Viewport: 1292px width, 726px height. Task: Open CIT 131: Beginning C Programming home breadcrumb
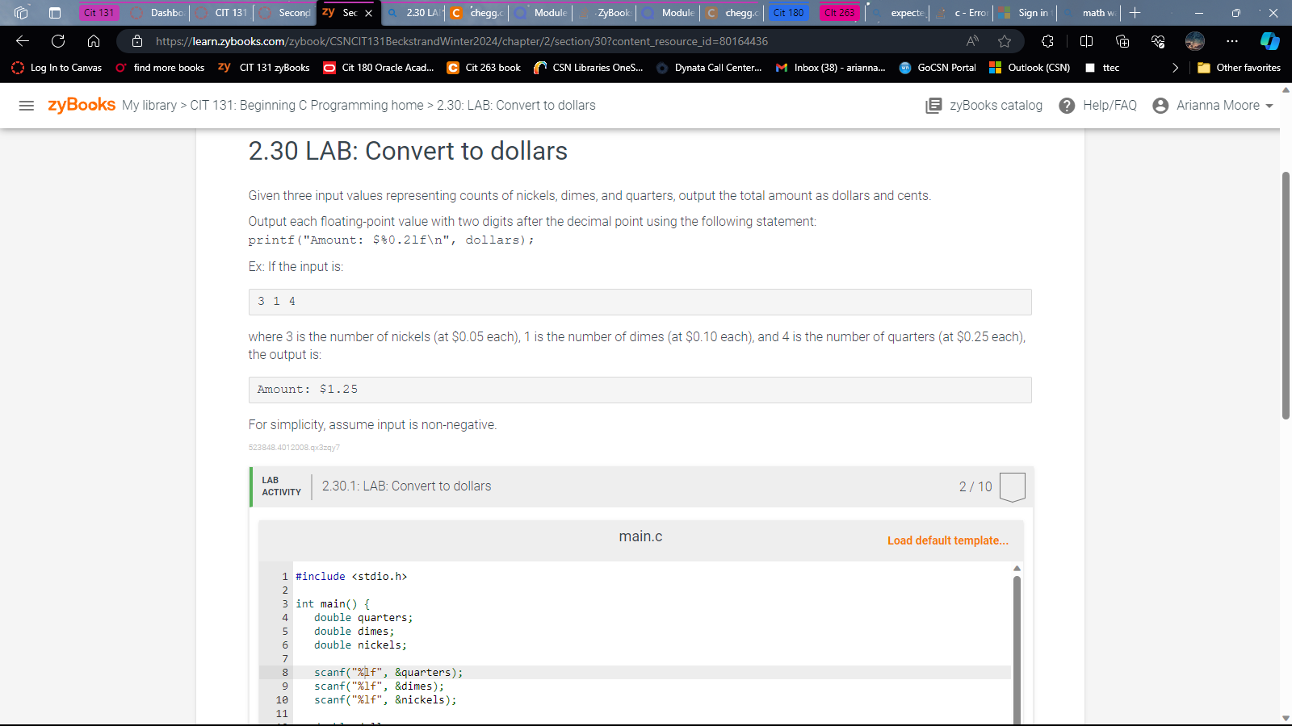click(x=304, y=105)
